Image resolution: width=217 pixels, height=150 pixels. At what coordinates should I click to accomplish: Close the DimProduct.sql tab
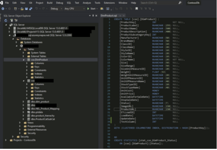pyautogui.click(x=124, y=16)
